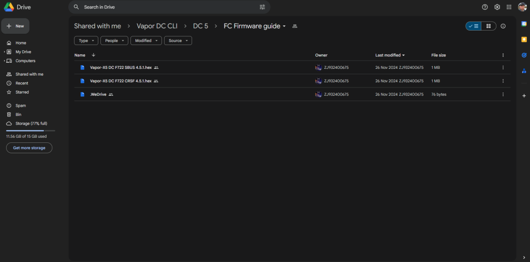
Task: Select Vapor-X5 DC F722 CRSF 4.5.1.hex file
Action: pos(121,81)
